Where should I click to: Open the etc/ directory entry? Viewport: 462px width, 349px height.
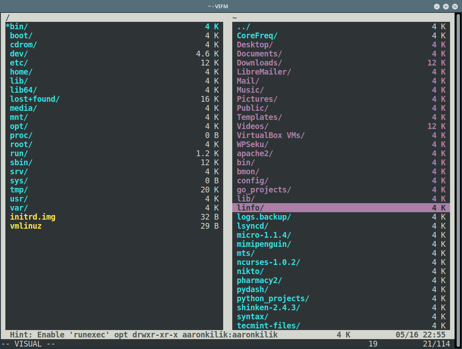point(114,63)
